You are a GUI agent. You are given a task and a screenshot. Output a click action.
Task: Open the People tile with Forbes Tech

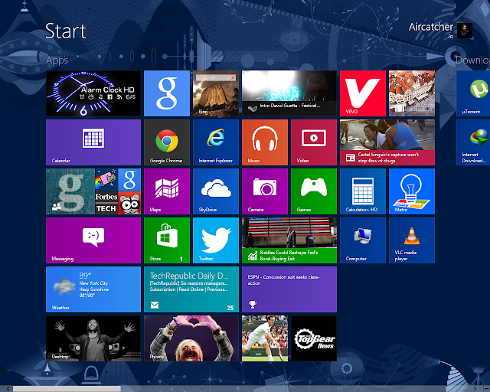pos(93,191)
